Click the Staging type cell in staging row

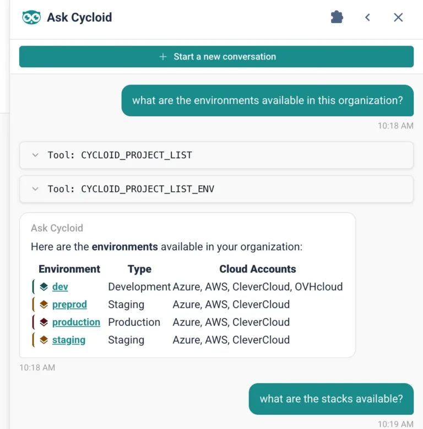coord(126,340)
